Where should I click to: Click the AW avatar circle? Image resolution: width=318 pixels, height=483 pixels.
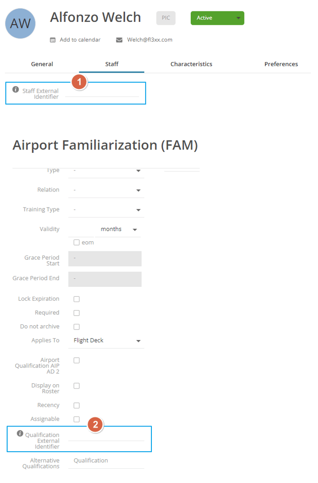pos(20,23)
